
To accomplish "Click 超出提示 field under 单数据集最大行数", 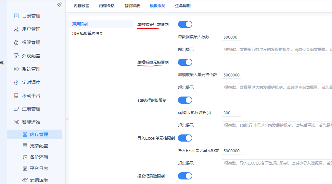I will (277, 50).
